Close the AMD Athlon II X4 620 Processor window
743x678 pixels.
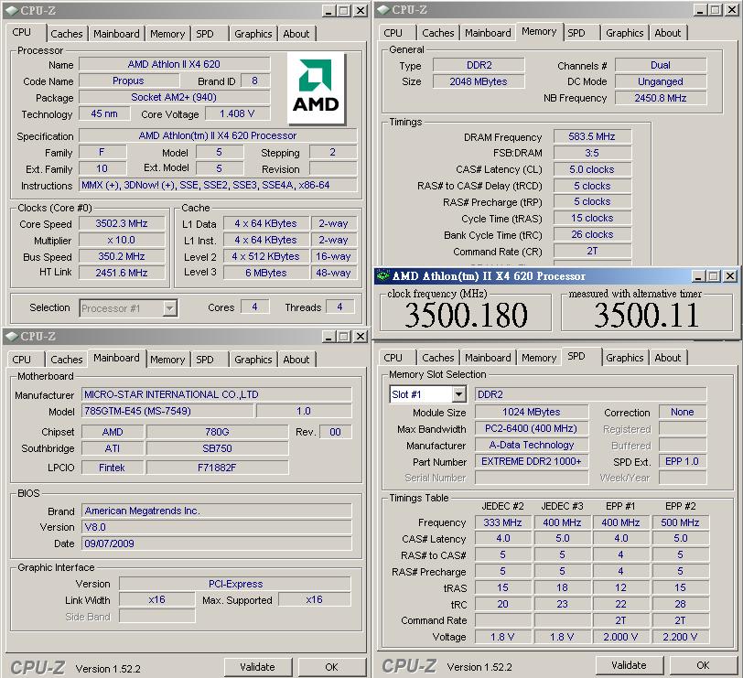coord(729,275)
